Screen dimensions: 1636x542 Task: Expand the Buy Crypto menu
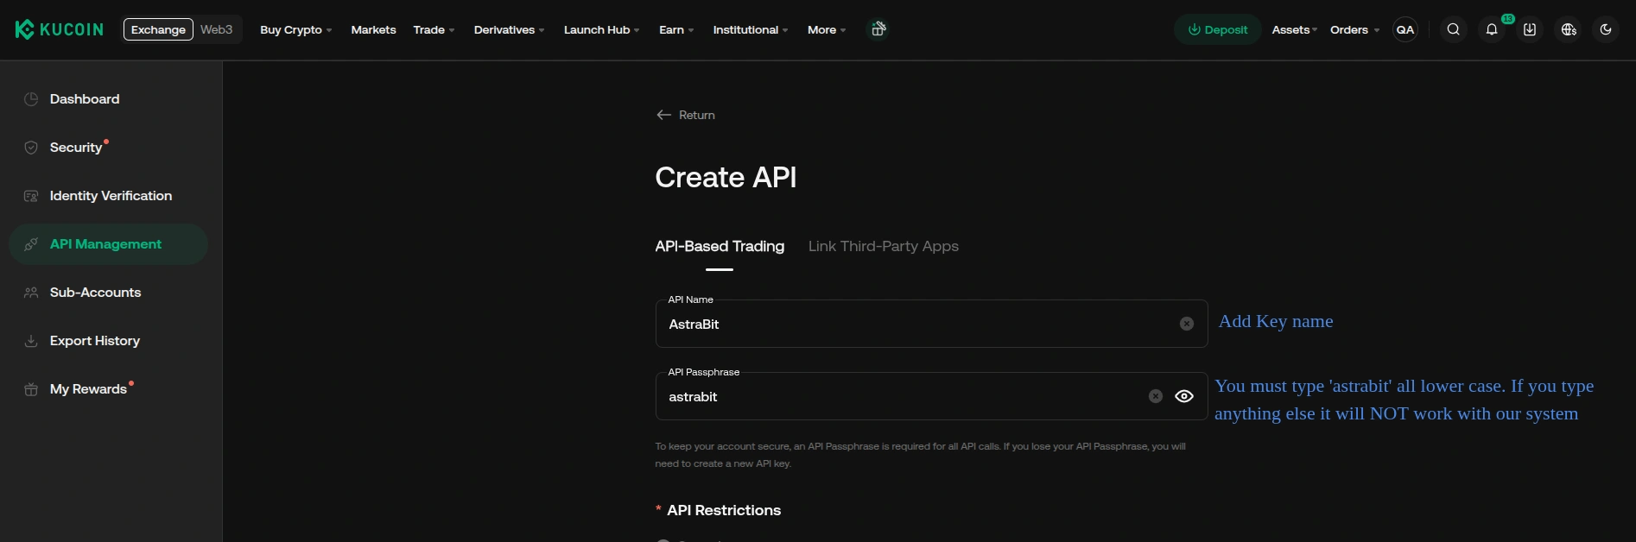pos(295,29)
